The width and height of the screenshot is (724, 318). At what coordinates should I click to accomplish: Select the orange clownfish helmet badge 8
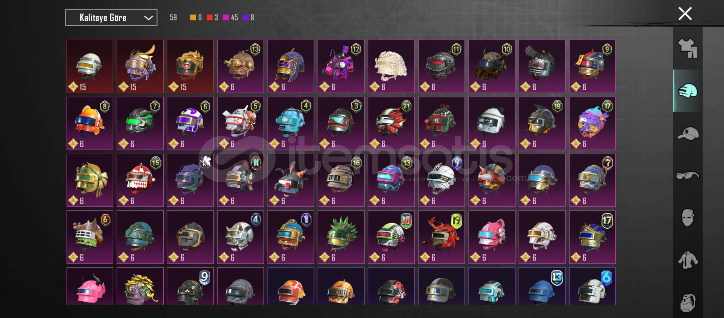pos(90,123)
